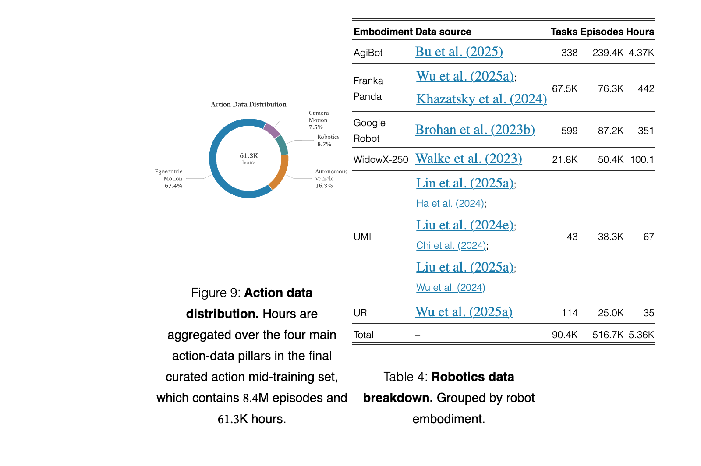Click the '38.3K' episodes value
The height and width of the screenshot is (466, 701).
tap(611, 237)
